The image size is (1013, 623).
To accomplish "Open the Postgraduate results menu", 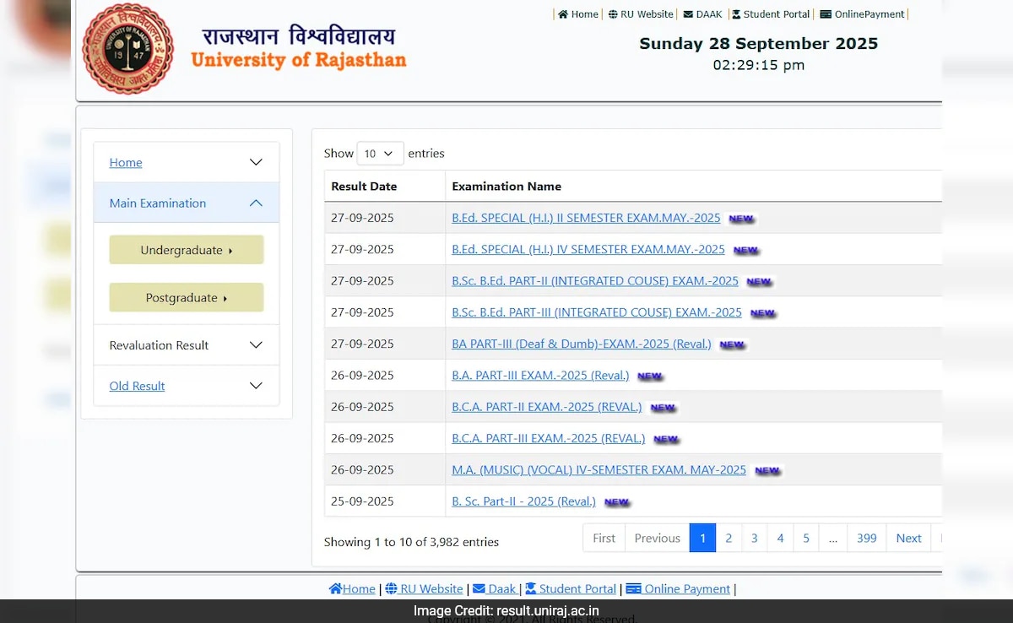I will click(187, 298).
